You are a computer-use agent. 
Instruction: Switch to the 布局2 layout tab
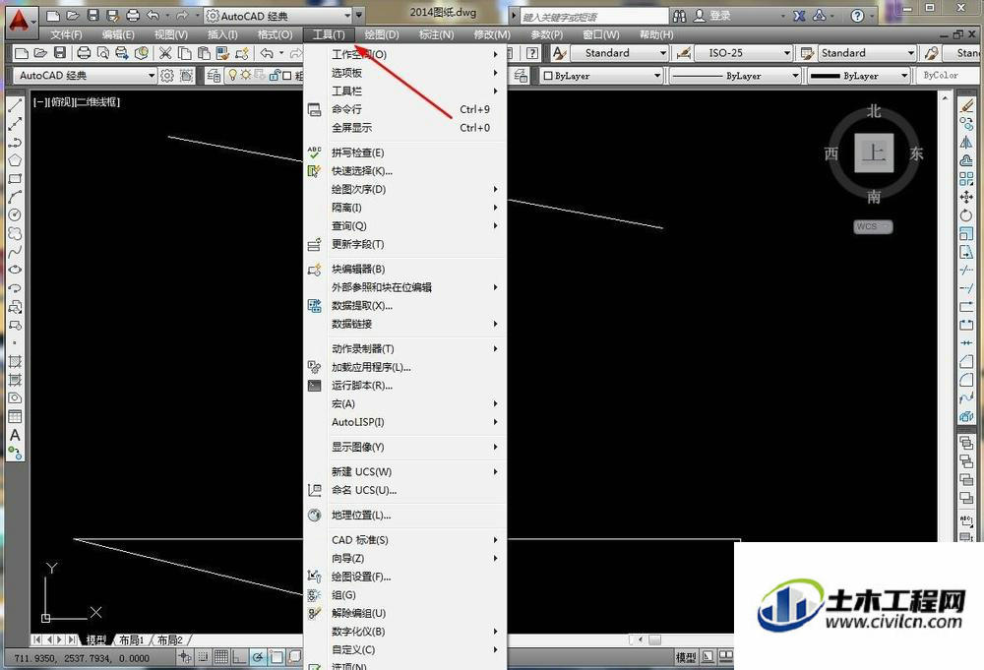pos(170,640)
